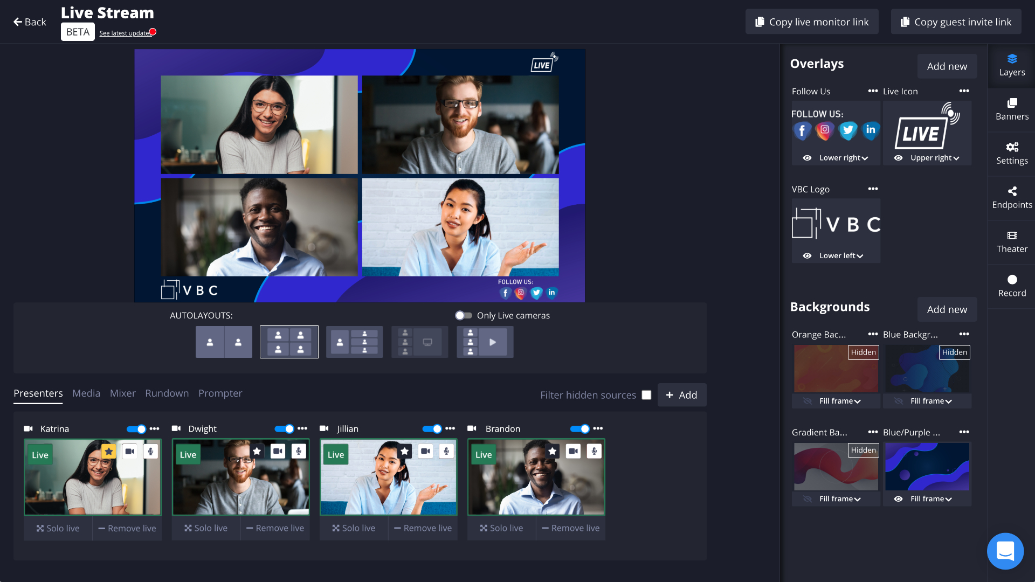1035x582 pixels.
Task: Select the Gradient background thumbnail
Action: point(836,468)
